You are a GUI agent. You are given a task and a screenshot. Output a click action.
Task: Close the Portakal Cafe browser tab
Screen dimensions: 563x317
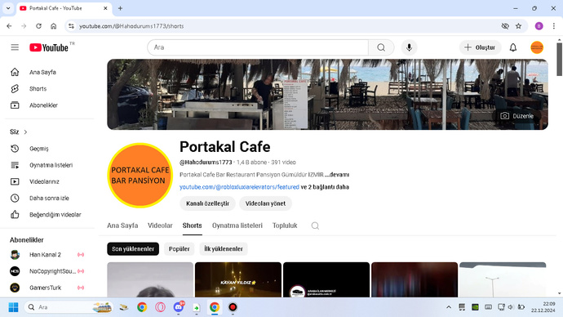click(x=105, y=8)
